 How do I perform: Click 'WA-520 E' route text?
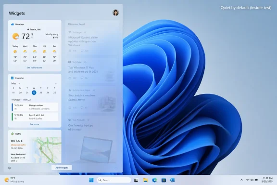pos(17,141)
